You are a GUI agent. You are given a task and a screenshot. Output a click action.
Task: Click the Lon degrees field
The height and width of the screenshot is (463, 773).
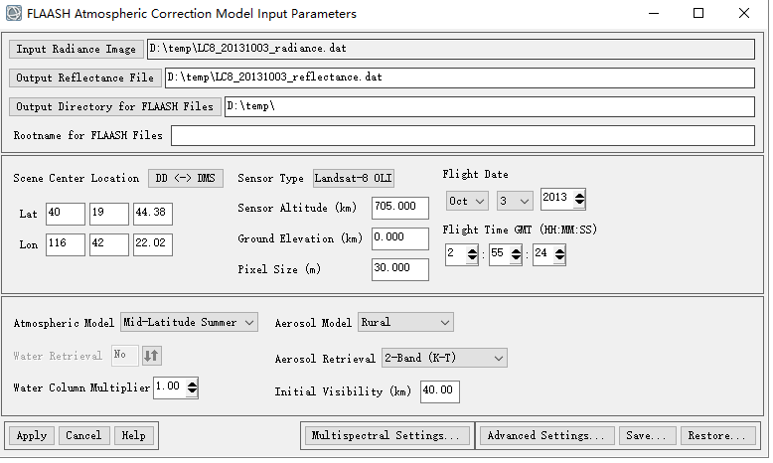[65, 244]
